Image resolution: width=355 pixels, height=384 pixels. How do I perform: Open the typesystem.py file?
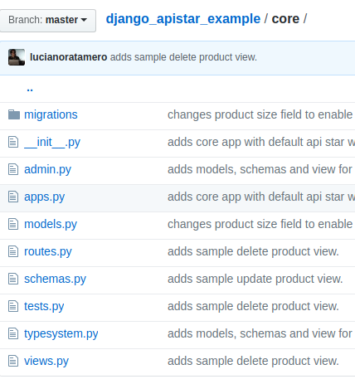point(61,334)
